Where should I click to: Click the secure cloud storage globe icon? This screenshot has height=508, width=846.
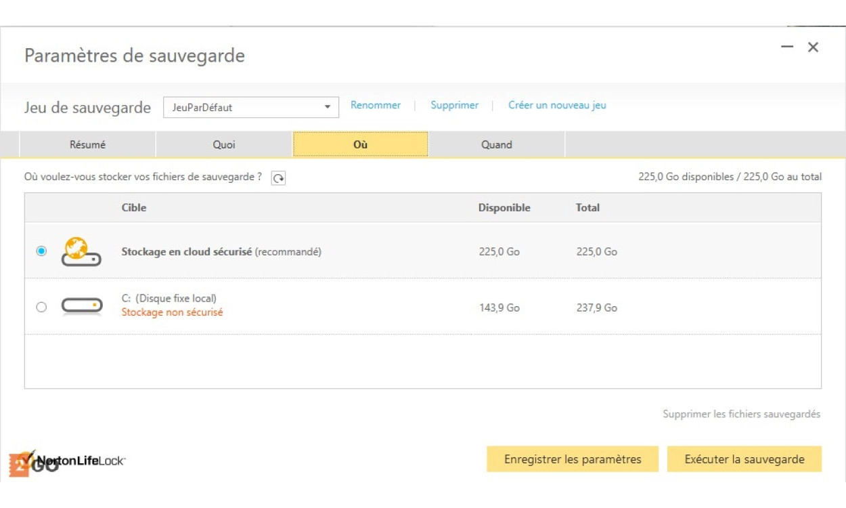pyautogui.click(x=81, y=251)
